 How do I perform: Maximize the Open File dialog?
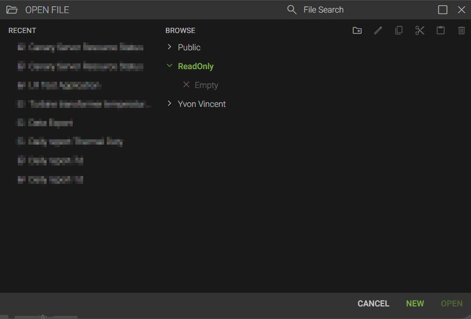[x=443, y=9]
